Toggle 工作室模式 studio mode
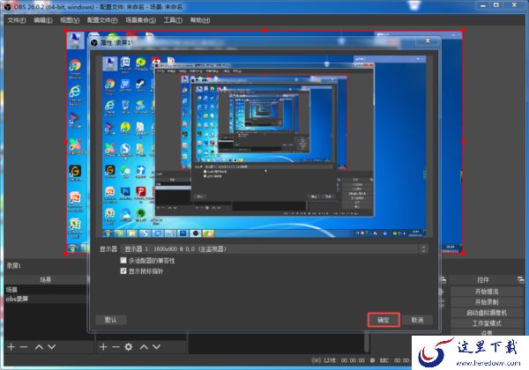This screenshot has height=370, width=529. tap(486, 323)
